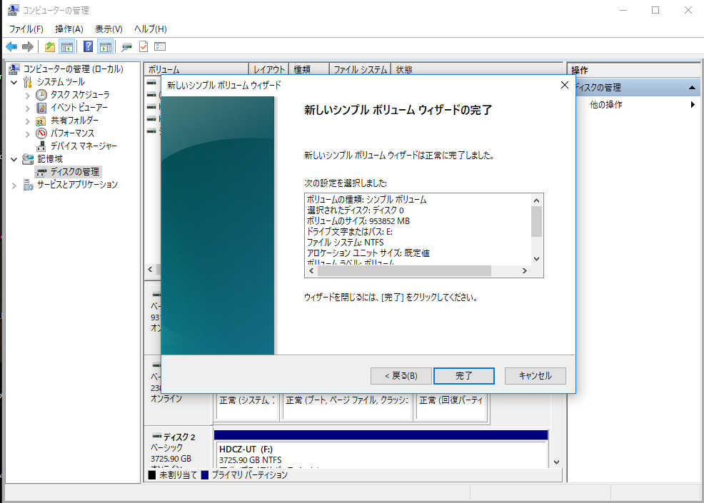
Task: Collapse the システム ツール tree node
Action: pos(15,82)
